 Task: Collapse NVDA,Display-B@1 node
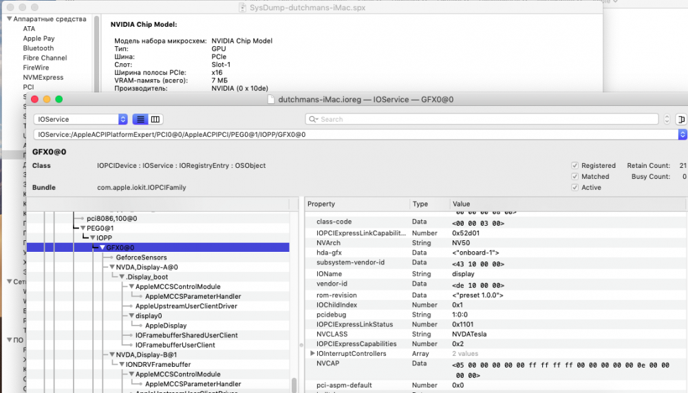click(x=112, y=354)
